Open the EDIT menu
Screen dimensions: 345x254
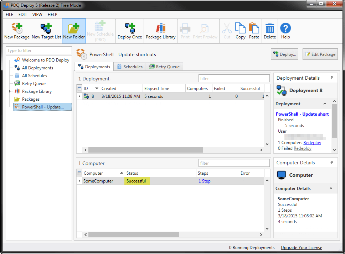click(x=23, y=15)
